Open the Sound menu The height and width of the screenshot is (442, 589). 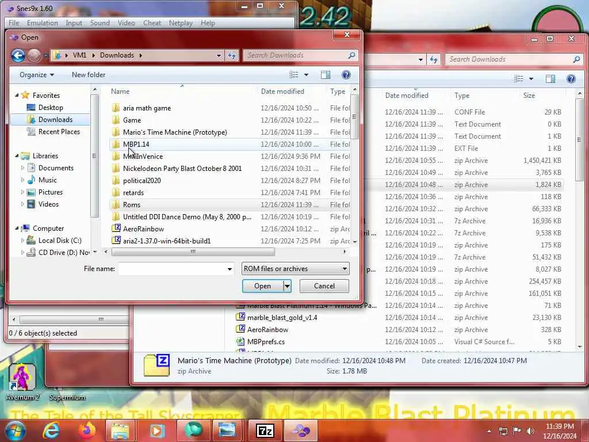pos(100,23)
